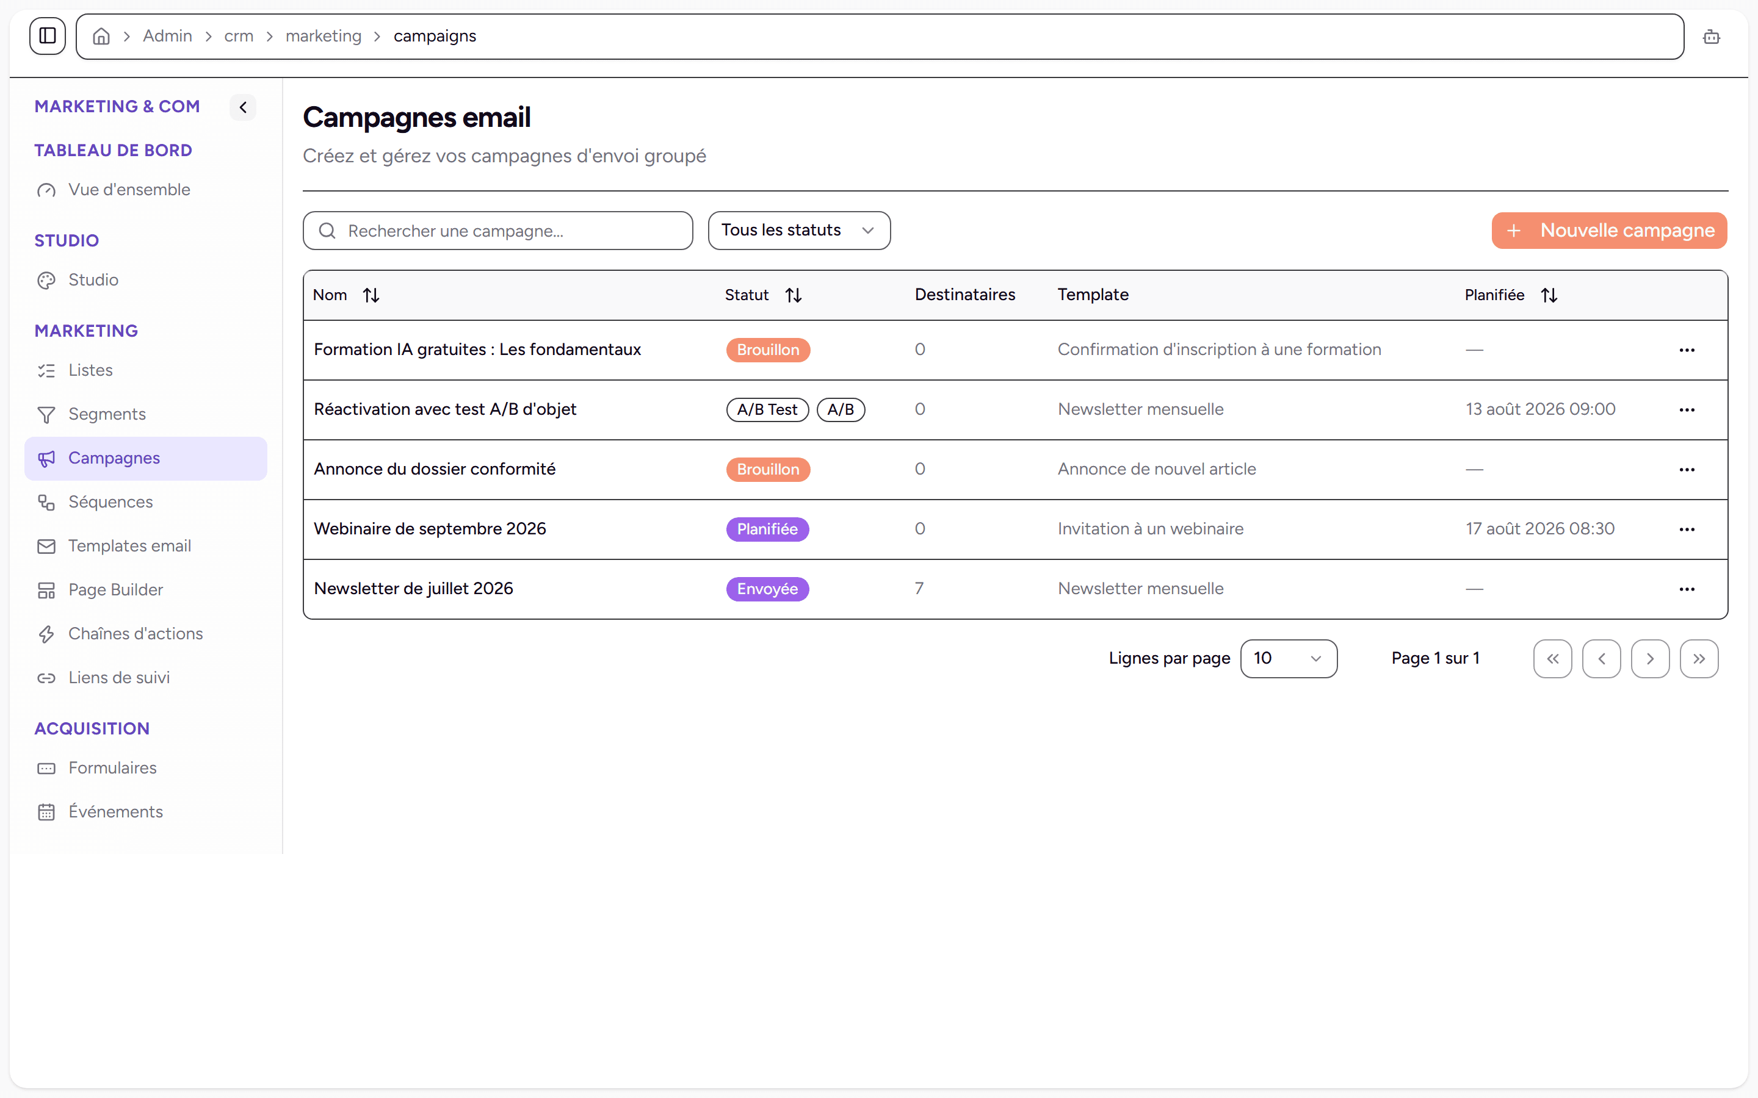Click Annonce de nouvel article template cell
Viewport: 1758px width, 1098px height.
pos(1157,469)
